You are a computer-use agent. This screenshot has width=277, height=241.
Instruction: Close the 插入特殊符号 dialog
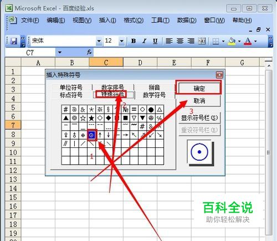[219, 75]
